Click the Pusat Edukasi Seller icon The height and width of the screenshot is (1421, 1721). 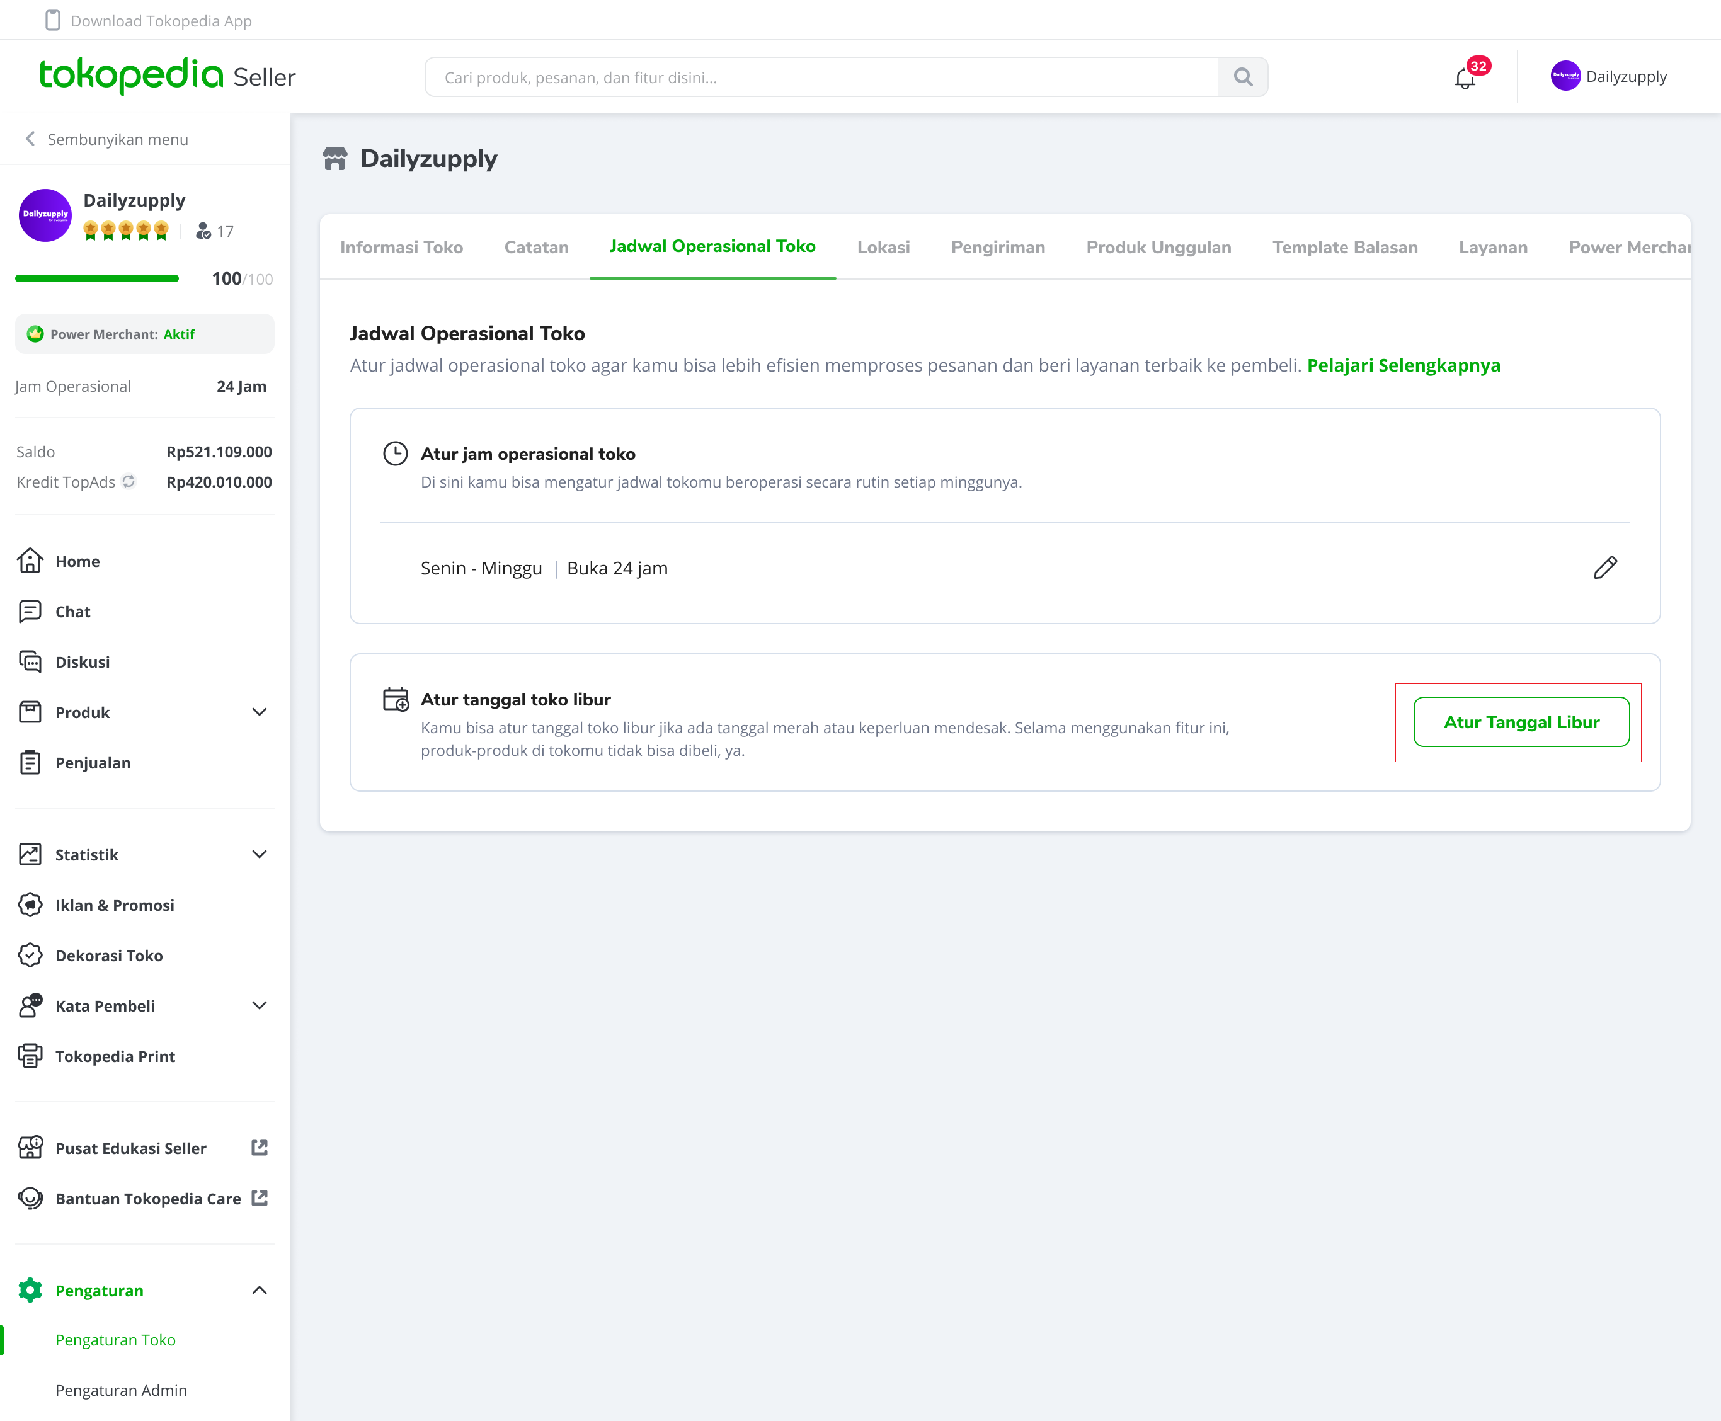point(30,1148)
